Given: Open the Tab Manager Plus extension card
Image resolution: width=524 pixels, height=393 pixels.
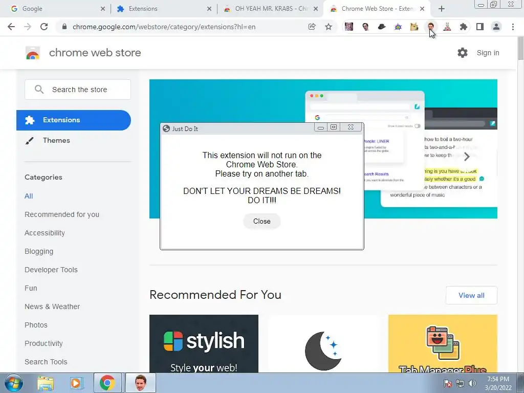Looking at the screenshot, I should click(443, 343).
